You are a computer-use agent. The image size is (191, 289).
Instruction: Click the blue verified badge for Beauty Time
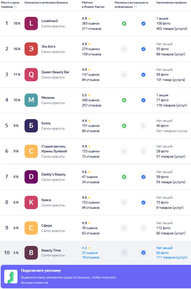pyautogui.click(x=143, y=253)
